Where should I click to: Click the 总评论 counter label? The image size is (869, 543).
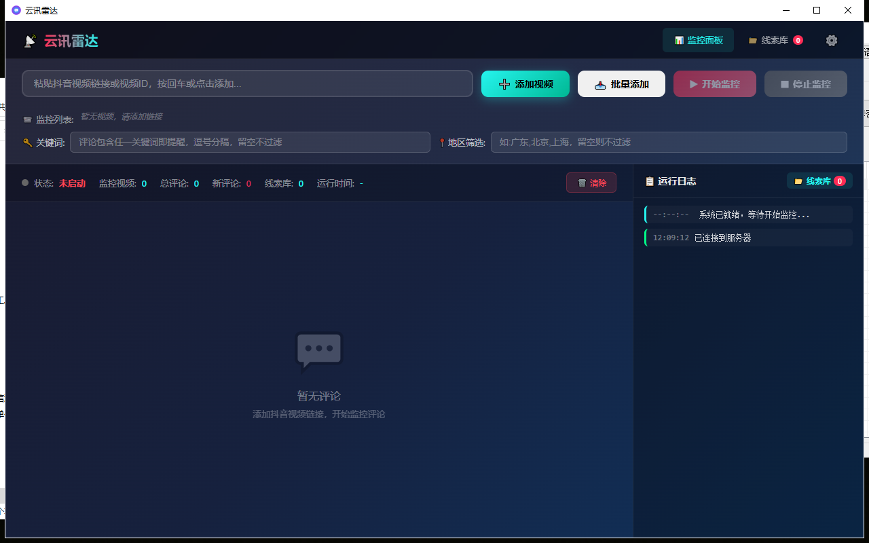[x=174, y=183]
